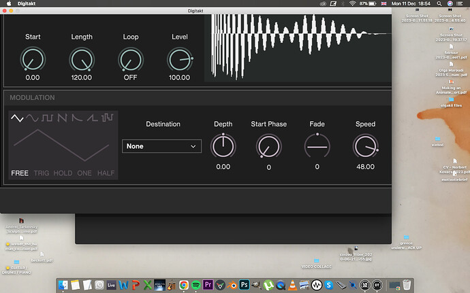
Task: Click the Start value 0.00
Action: [33, 77]
